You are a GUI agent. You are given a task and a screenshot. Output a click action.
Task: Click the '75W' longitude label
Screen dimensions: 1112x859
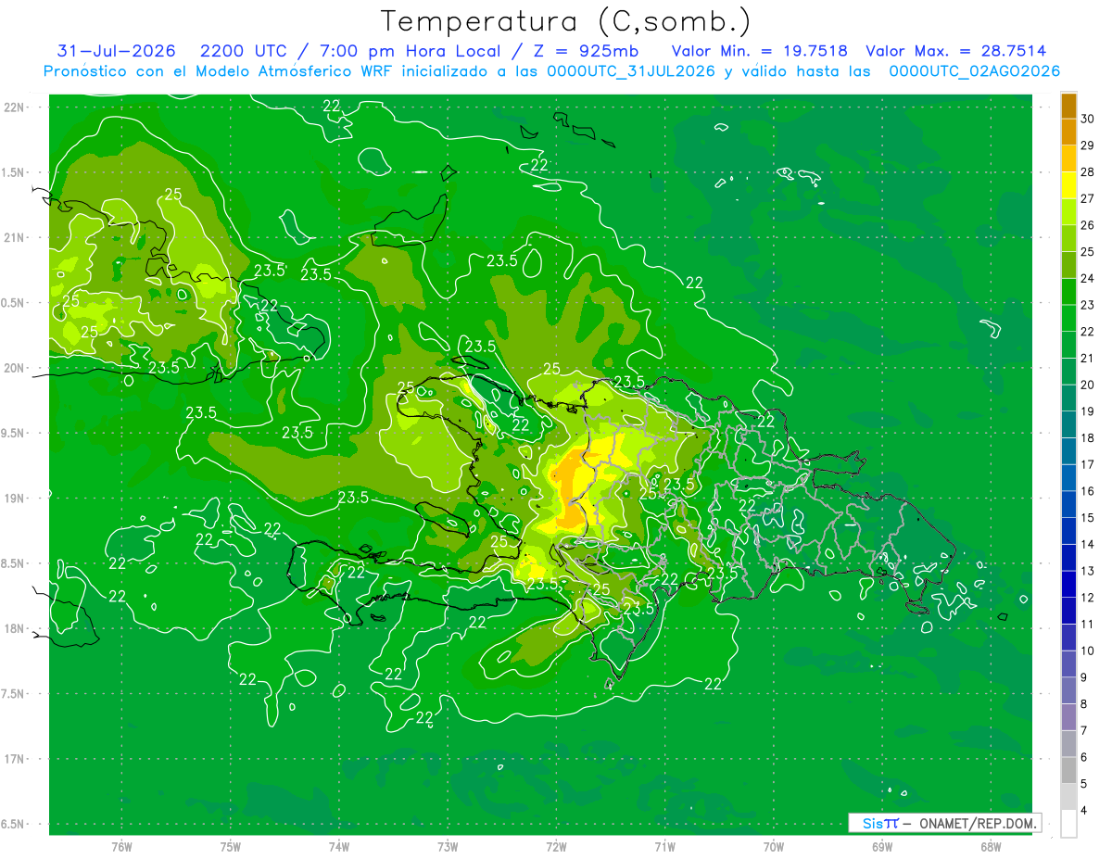[x=231, y=846]
